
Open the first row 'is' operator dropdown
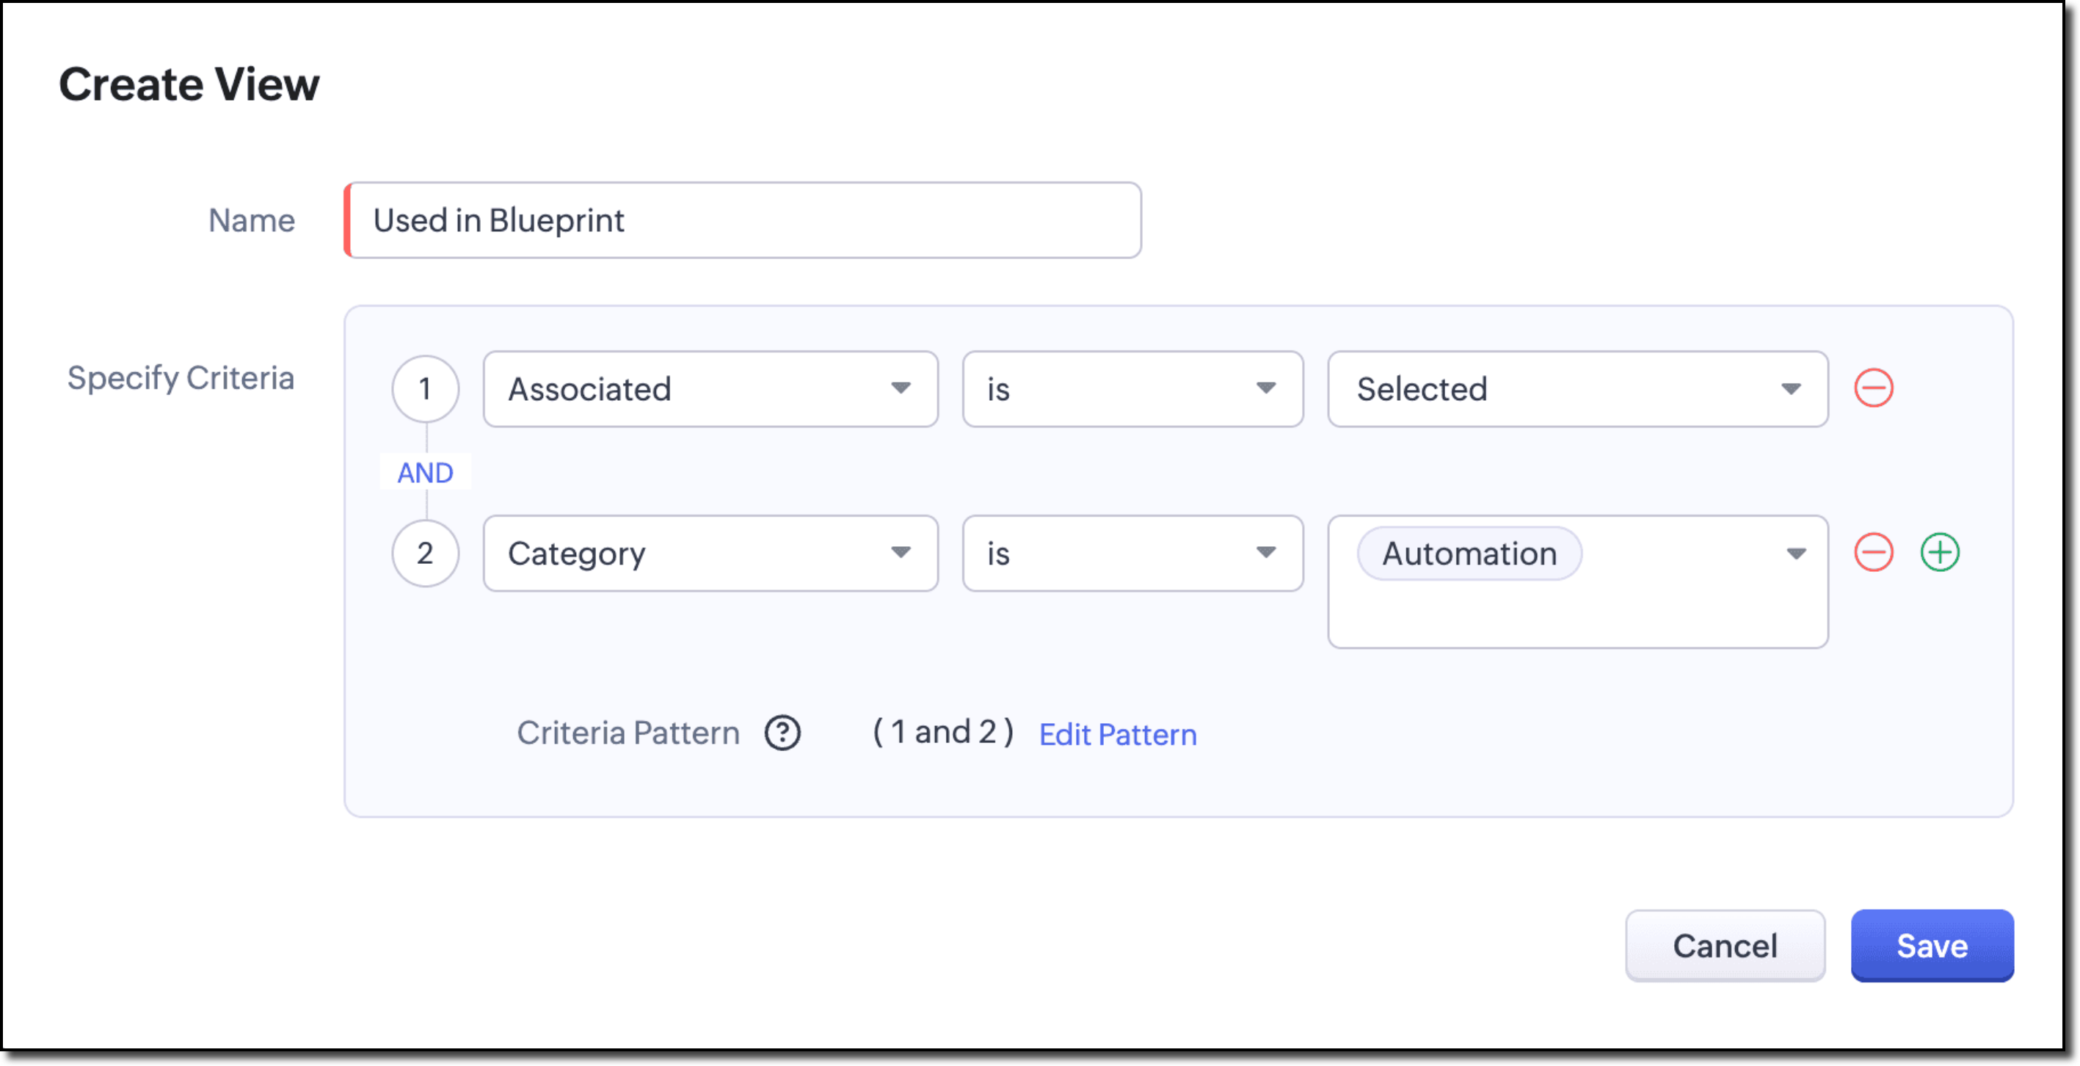tap(1133, 389)
